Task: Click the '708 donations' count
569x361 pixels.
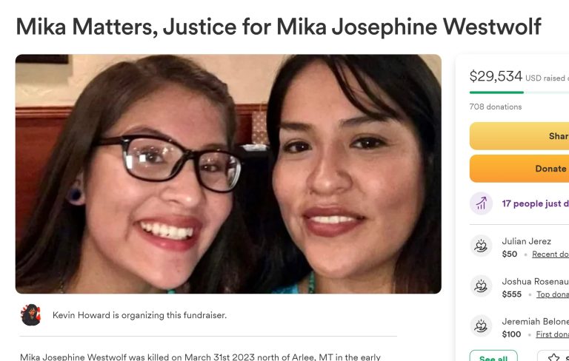Action: pos(496,107)
